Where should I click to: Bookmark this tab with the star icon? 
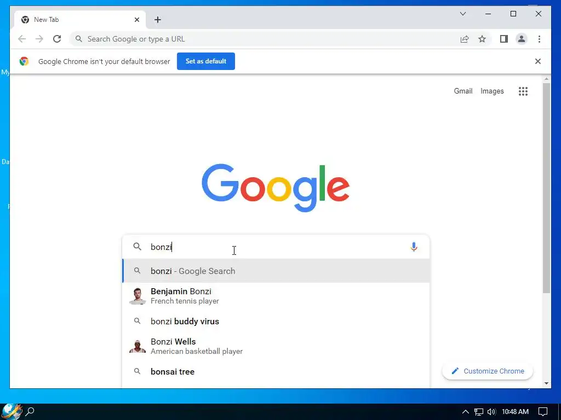pos(482,39)
